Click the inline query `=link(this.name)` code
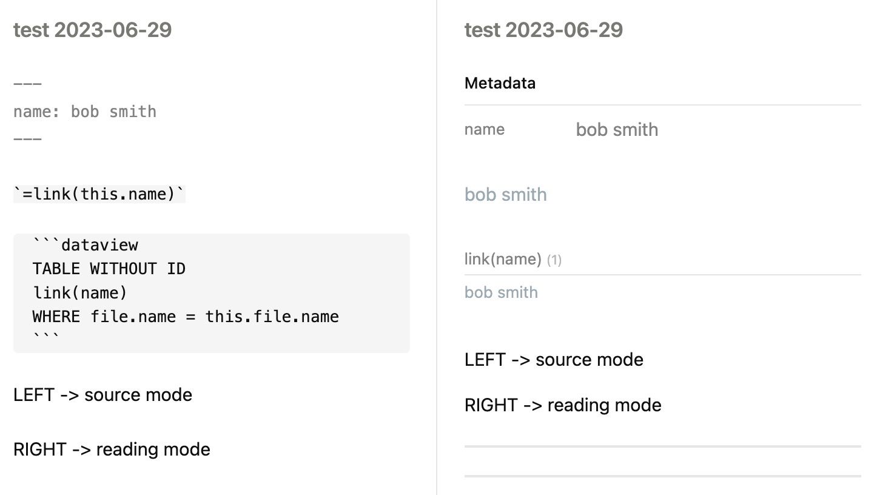The height and width of the screenshot is (495, 877). (x=99, y=194)
